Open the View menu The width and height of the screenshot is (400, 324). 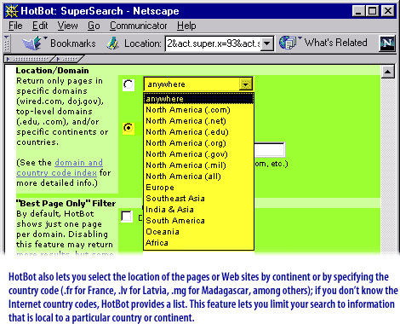67,26
